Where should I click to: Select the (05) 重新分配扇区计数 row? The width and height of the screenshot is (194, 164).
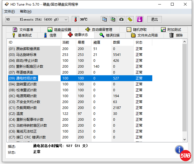(x=34, y=67)
